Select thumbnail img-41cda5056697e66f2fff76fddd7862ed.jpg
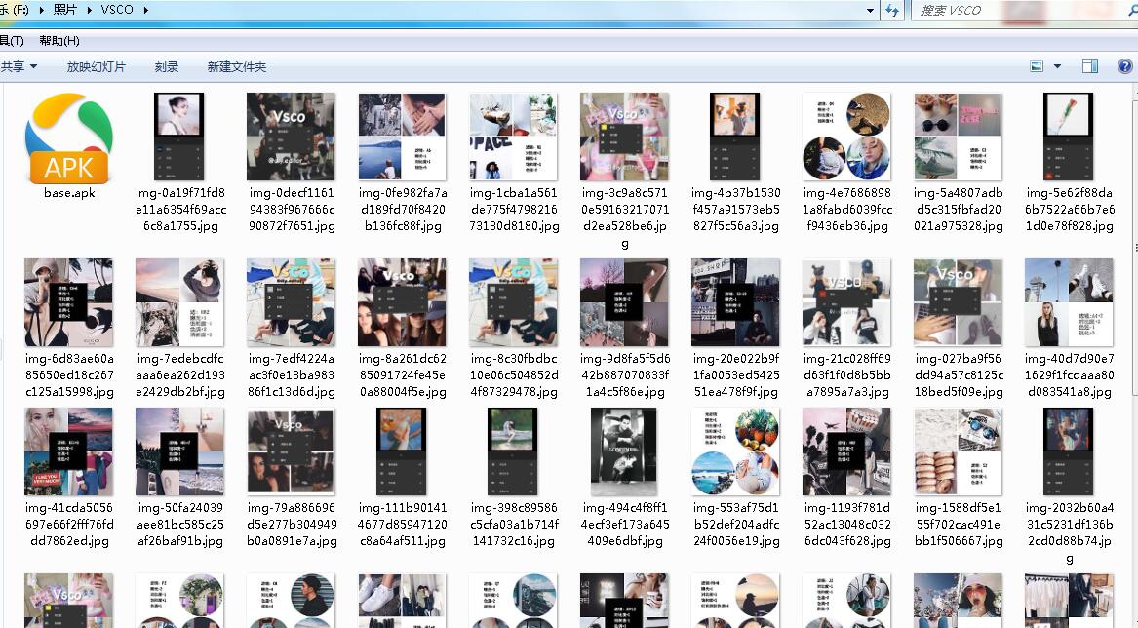The width and height of the screenshot is (1138, 628). tap(69, 451)
